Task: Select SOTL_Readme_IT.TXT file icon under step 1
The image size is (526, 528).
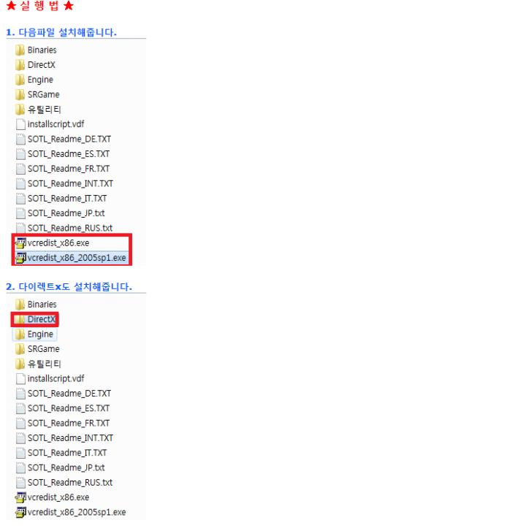Action: (20, 199)
